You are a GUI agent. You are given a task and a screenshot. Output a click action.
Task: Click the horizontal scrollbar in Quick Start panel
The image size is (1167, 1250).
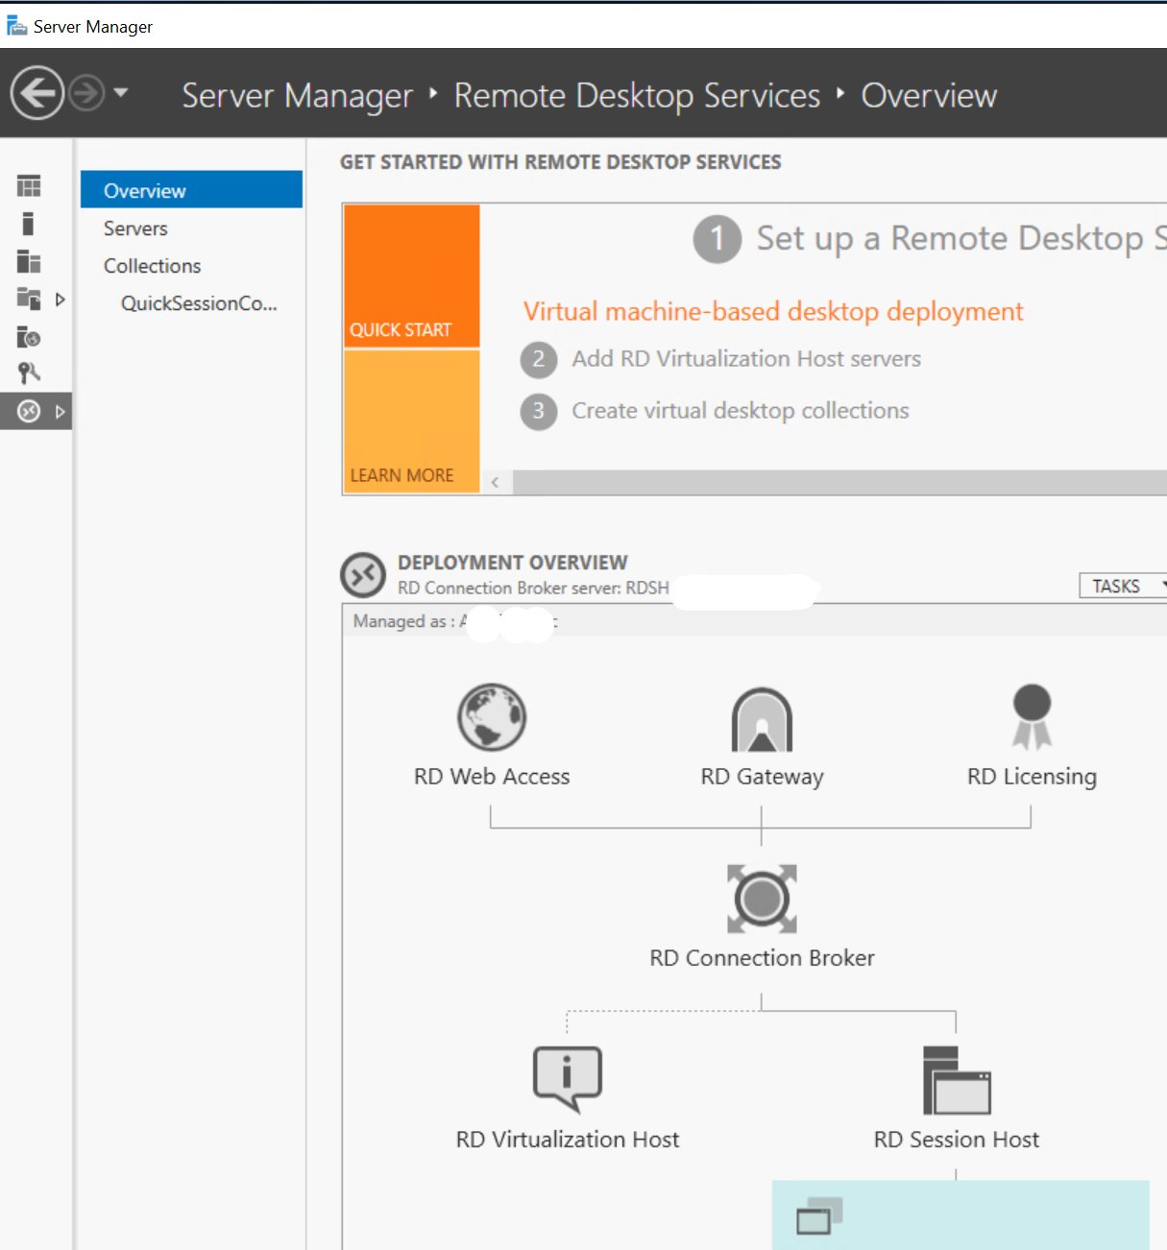coord(836,482)
